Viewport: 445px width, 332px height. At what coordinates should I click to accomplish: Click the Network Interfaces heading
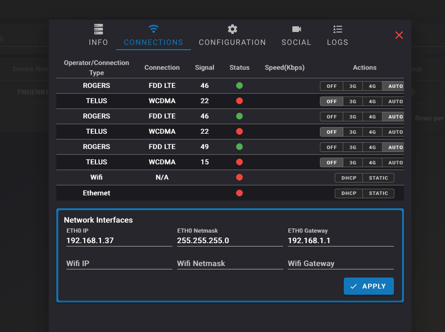(x=98, y=220)
